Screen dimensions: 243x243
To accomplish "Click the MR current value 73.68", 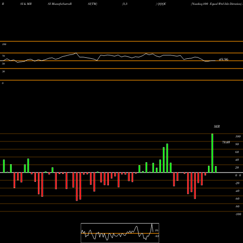I will [x=226, y=142].
